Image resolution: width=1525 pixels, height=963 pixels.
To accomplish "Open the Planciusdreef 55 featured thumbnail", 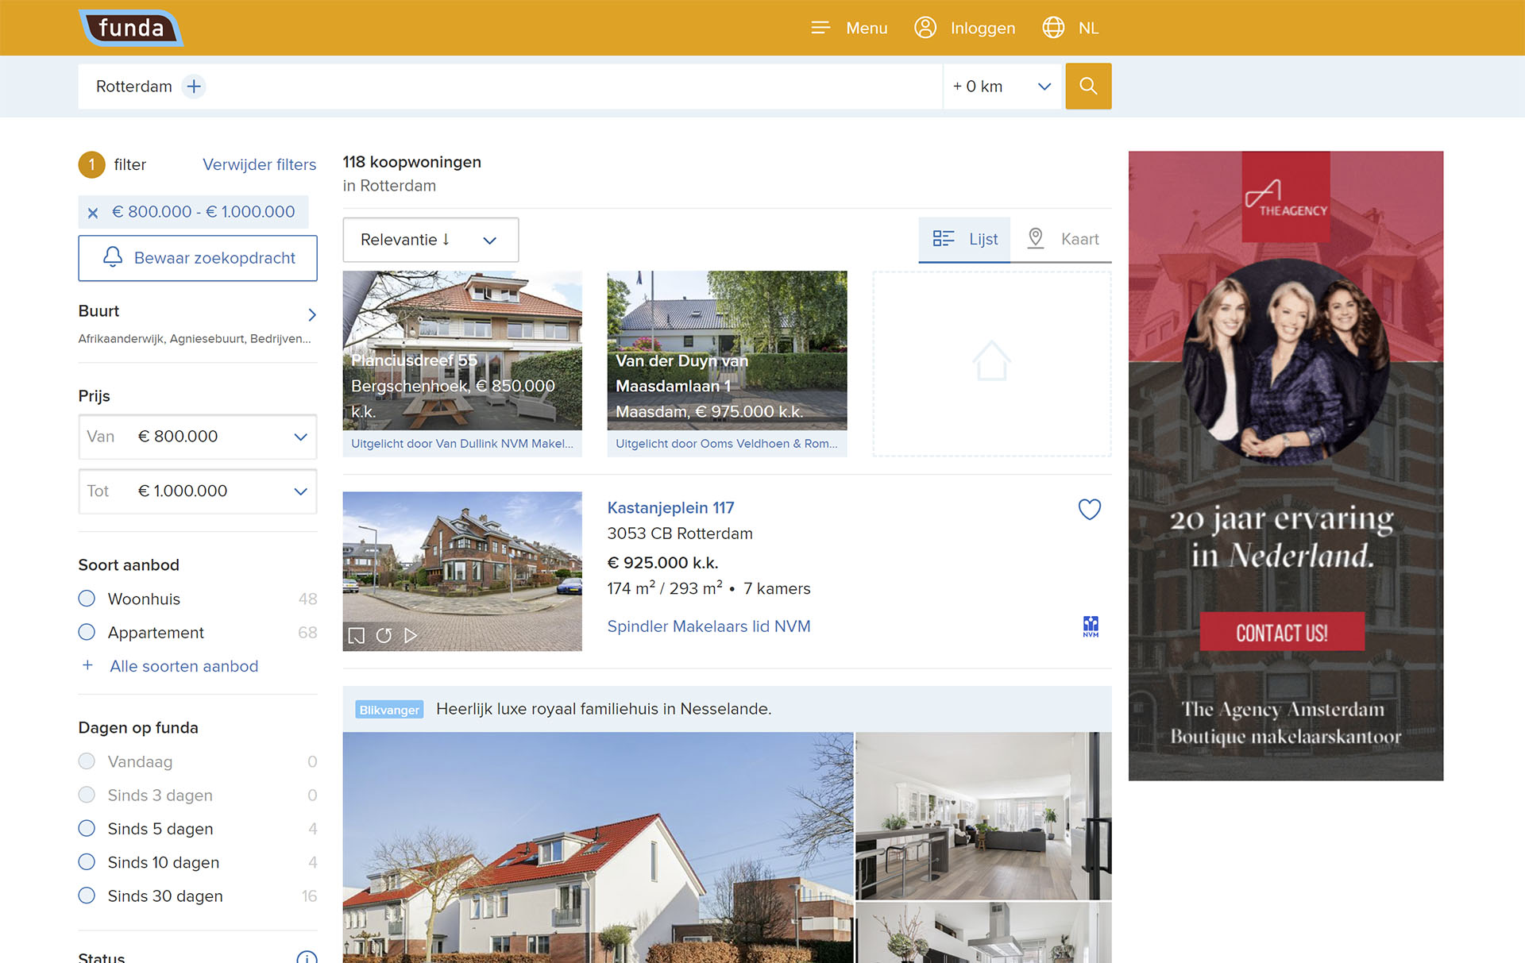I will (462, 364).
